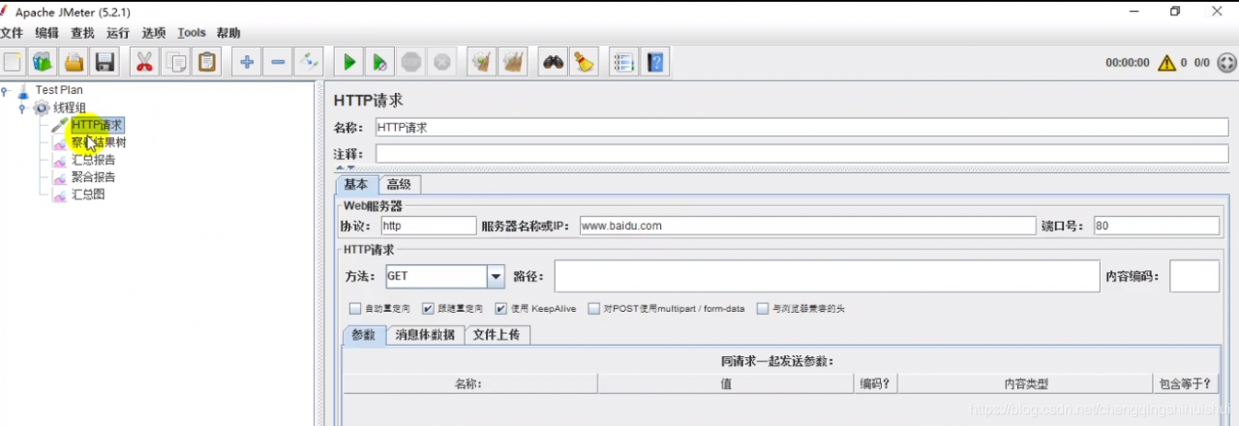Image resolution: width=1239 pixels, height=426 pixels.
Task: Select the 汇总报告 tree node
Action: click(94, 160)
